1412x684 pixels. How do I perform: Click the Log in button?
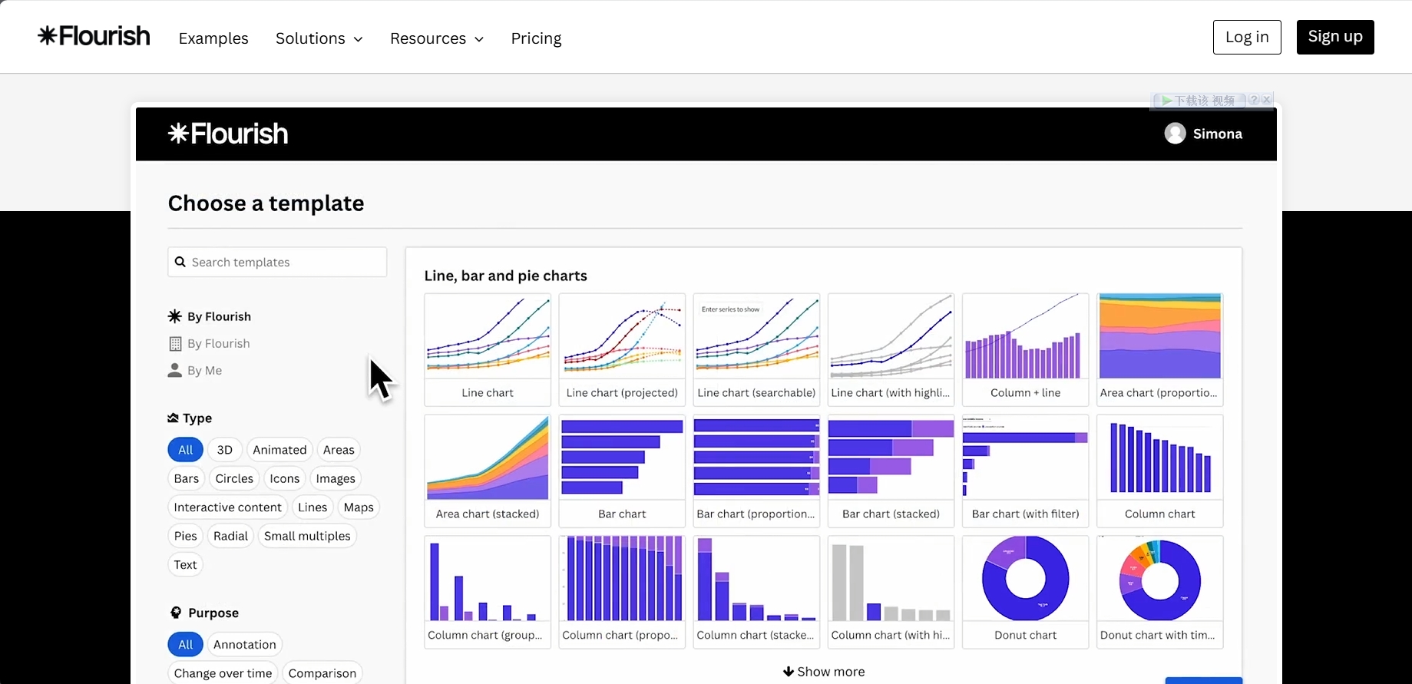pos(1247,37)
